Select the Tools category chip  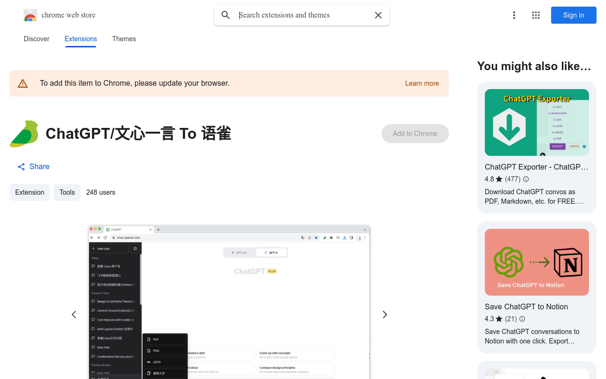[x=67, y=192]
